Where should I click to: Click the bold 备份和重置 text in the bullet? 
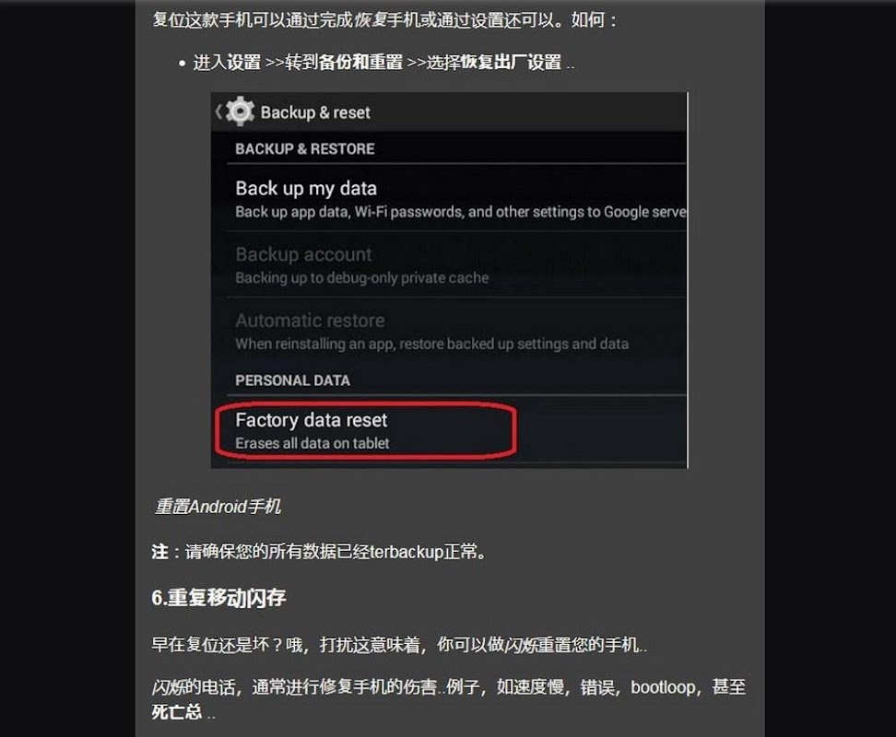pos(361,62)
